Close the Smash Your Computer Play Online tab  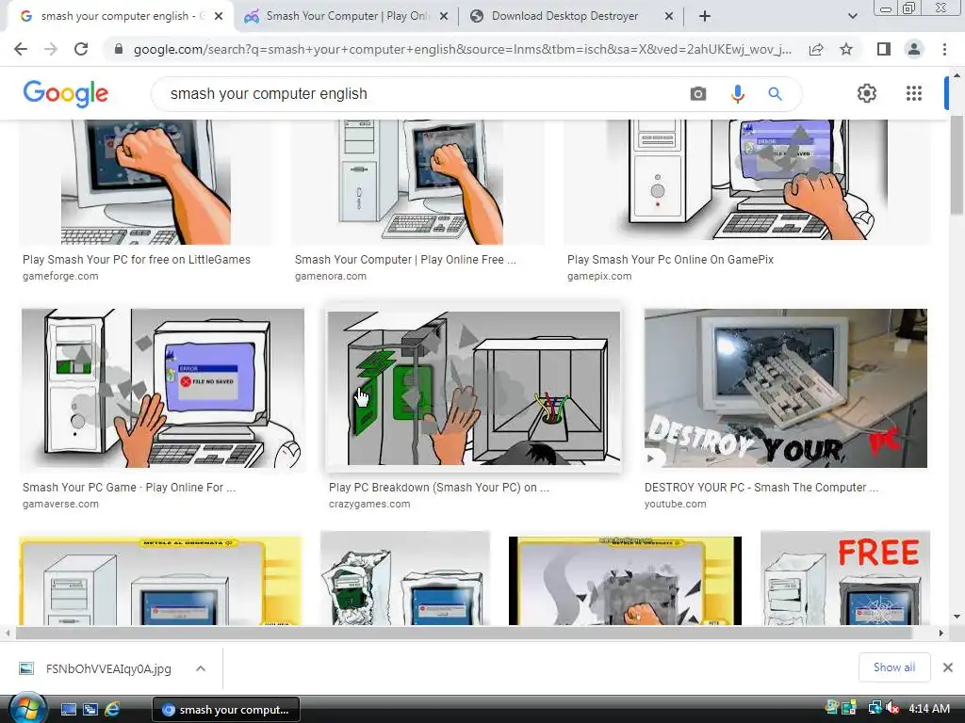(444, 16)
